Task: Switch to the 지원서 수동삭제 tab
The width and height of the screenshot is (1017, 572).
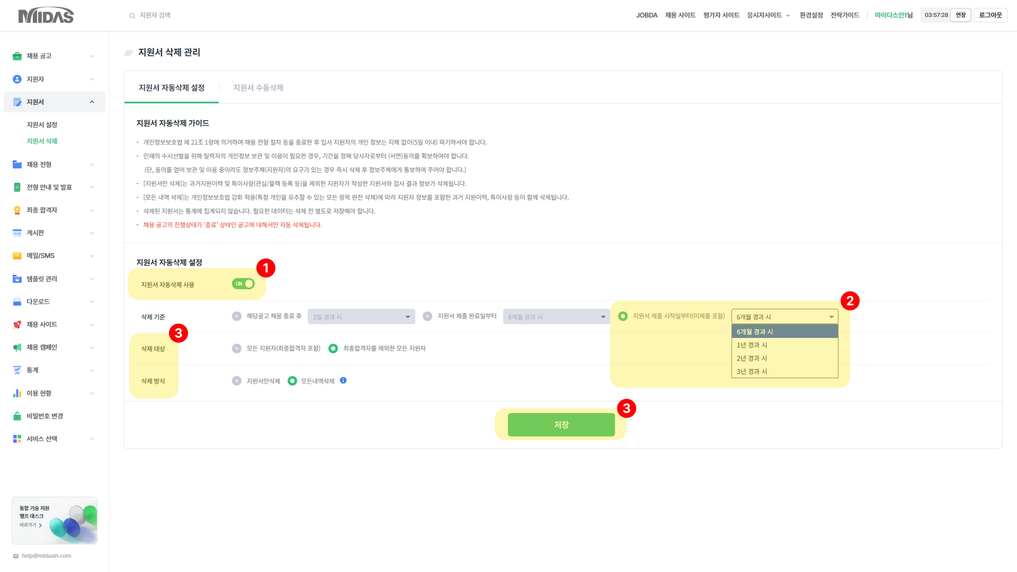Action: (258, 87)
